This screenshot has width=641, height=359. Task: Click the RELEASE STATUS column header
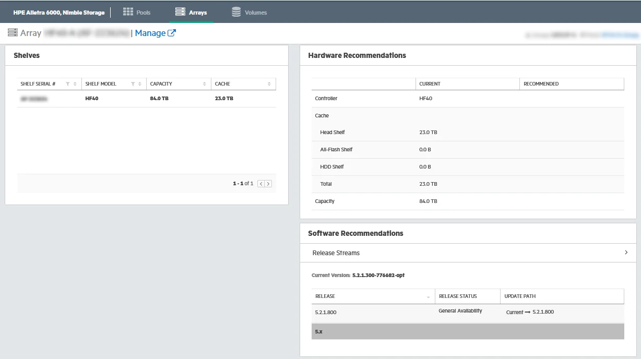tap(458, 296)
